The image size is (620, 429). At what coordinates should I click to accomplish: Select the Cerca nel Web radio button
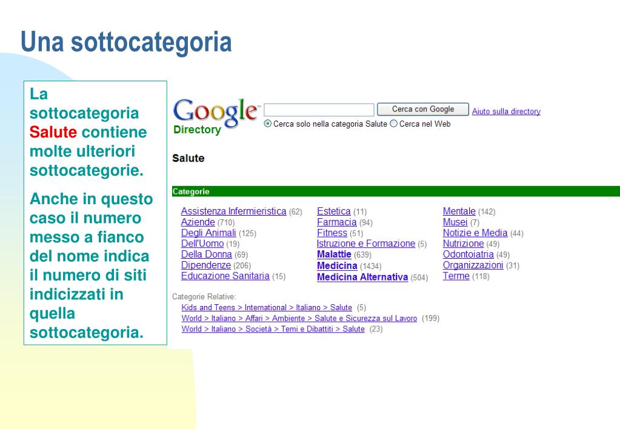pyautogui.click(x=393, y=124)
